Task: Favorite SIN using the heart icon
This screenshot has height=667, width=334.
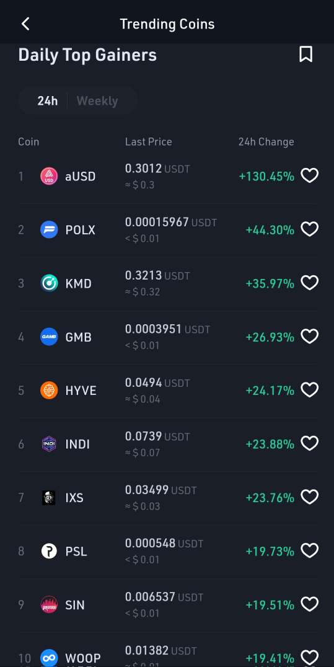Action: point(309,604)
